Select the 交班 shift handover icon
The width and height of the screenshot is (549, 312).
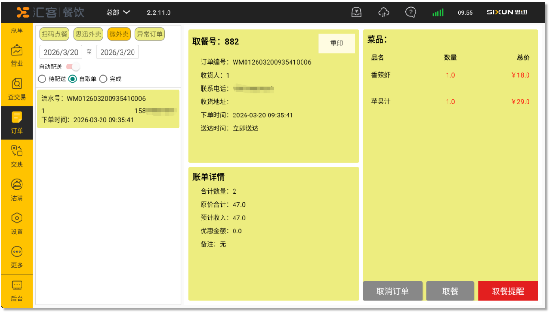[x=17, y=151]
